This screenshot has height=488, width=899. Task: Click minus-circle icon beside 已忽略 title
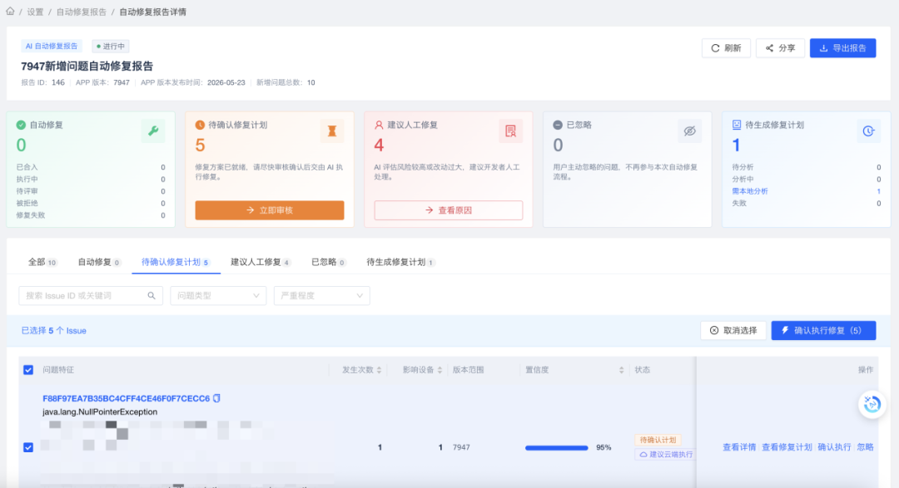(x=558, y=125)
